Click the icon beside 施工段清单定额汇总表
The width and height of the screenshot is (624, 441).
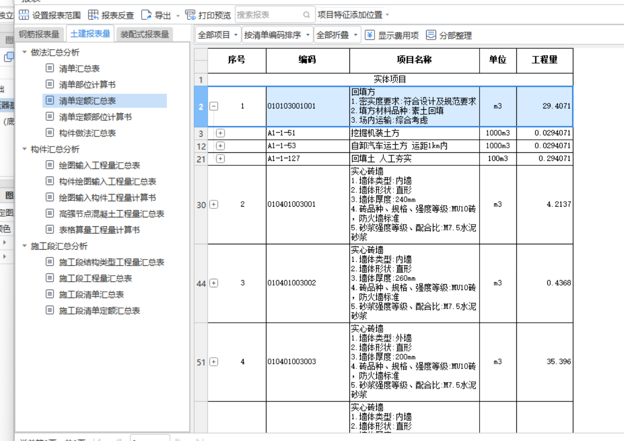(50, 310)
